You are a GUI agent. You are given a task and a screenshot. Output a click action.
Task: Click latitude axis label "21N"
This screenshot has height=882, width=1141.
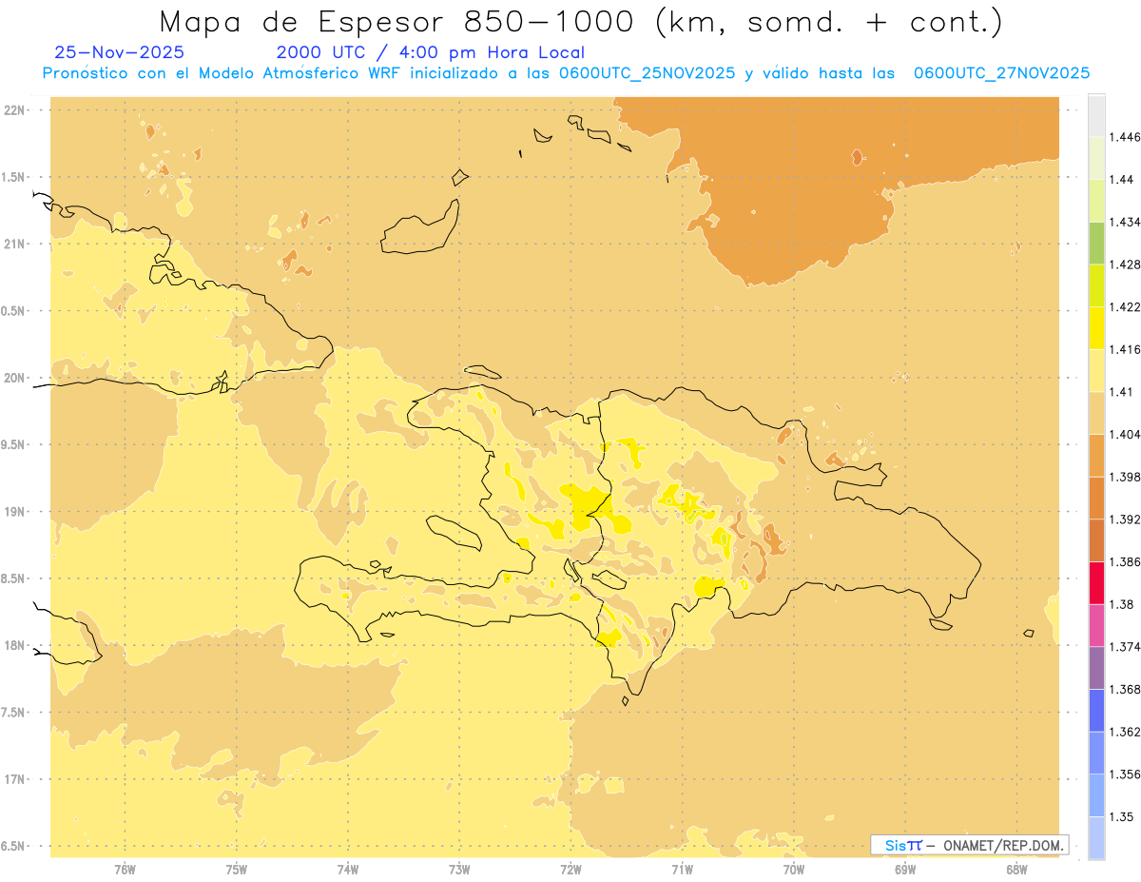[14, 245]
